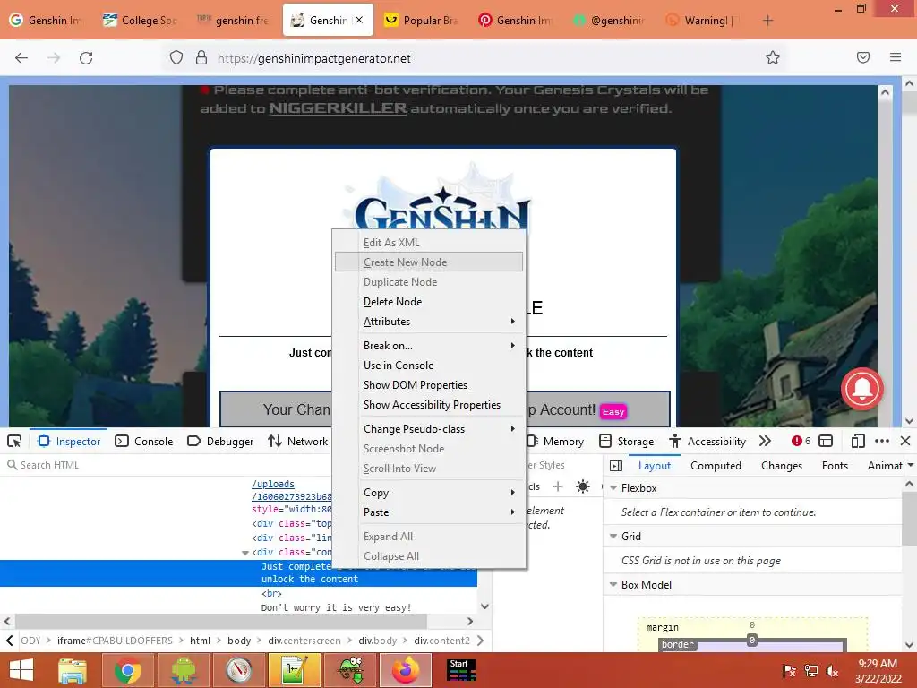
Task: Click the browser Back arrow button
Action: 21,58
